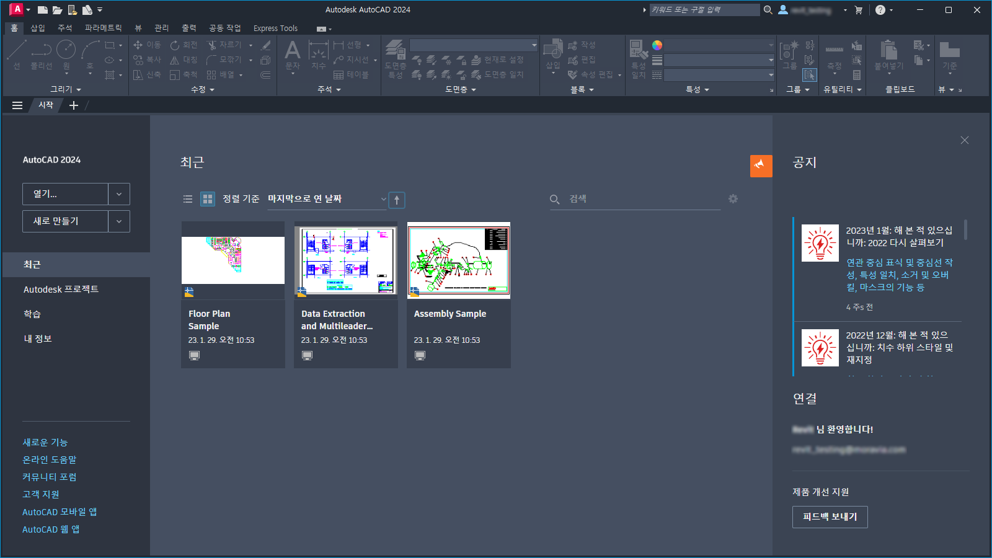This screenshot has width=992, height=558.
Task: Click the 테이블 table tool
Action: click(x=351, y=74)
